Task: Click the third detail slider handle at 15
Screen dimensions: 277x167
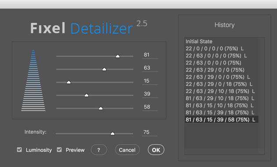Action: click(x=69, y=82)
